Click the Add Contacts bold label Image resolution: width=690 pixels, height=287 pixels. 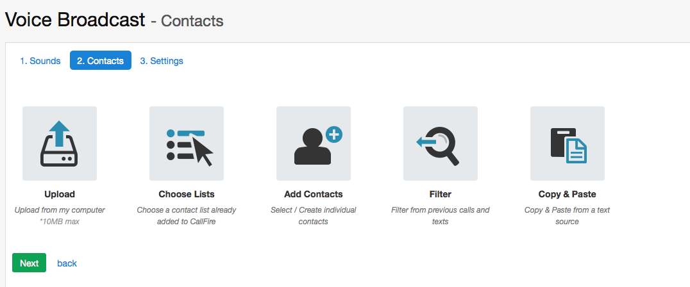[x=314, y=194]
